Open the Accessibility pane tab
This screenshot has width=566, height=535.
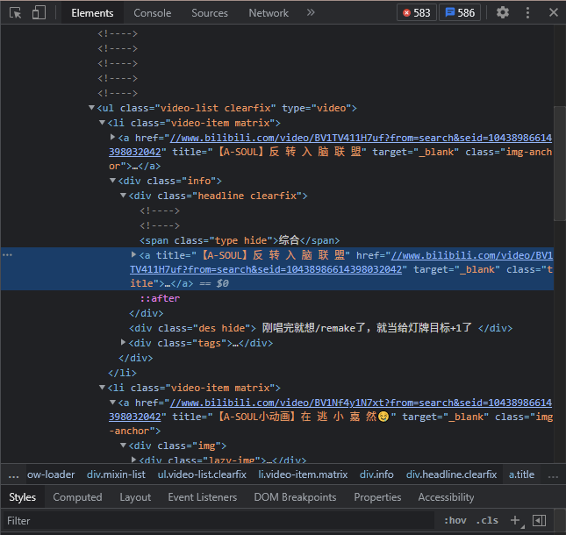pyautogui.click(x=446, y=496)
